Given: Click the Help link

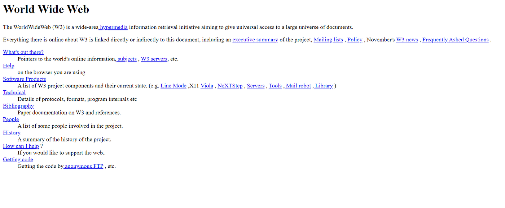Looking at the screenshot, I should pos(9,65).
